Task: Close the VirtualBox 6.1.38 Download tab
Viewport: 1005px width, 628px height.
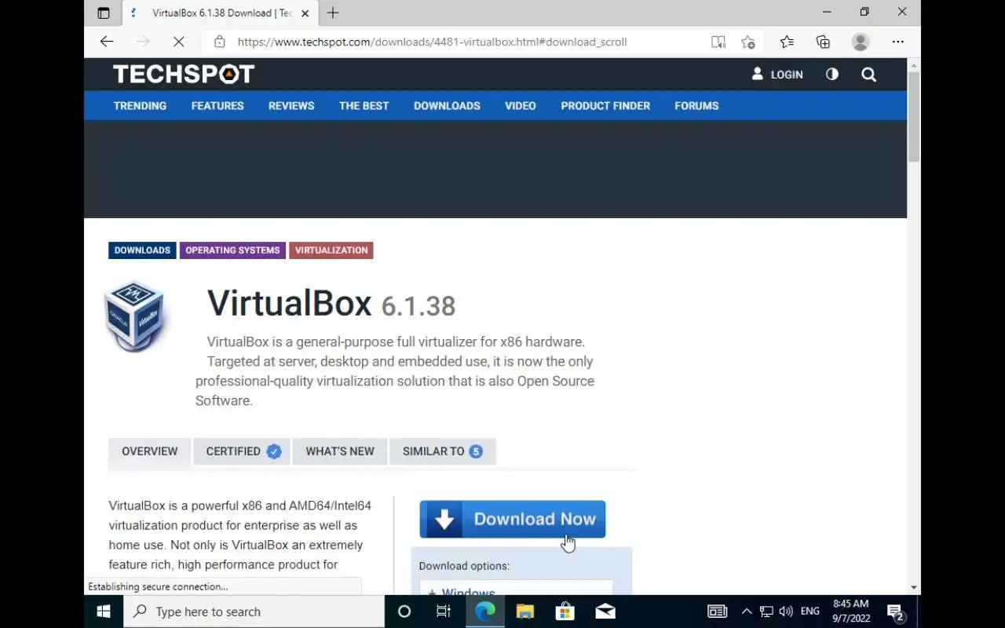Action: pyautogui.click(x=305, y=13)
